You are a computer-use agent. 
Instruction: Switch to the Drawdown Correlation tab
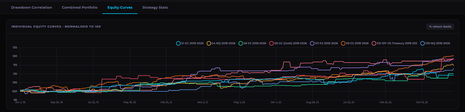point(31,8)
